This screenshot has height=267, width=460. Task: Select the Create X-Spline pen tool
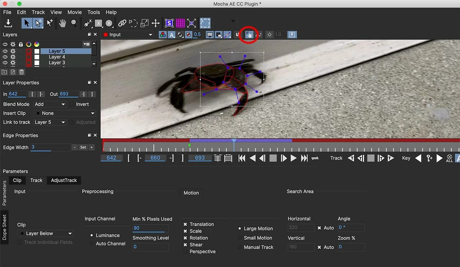pyautogui.click(x=88, y=23)
